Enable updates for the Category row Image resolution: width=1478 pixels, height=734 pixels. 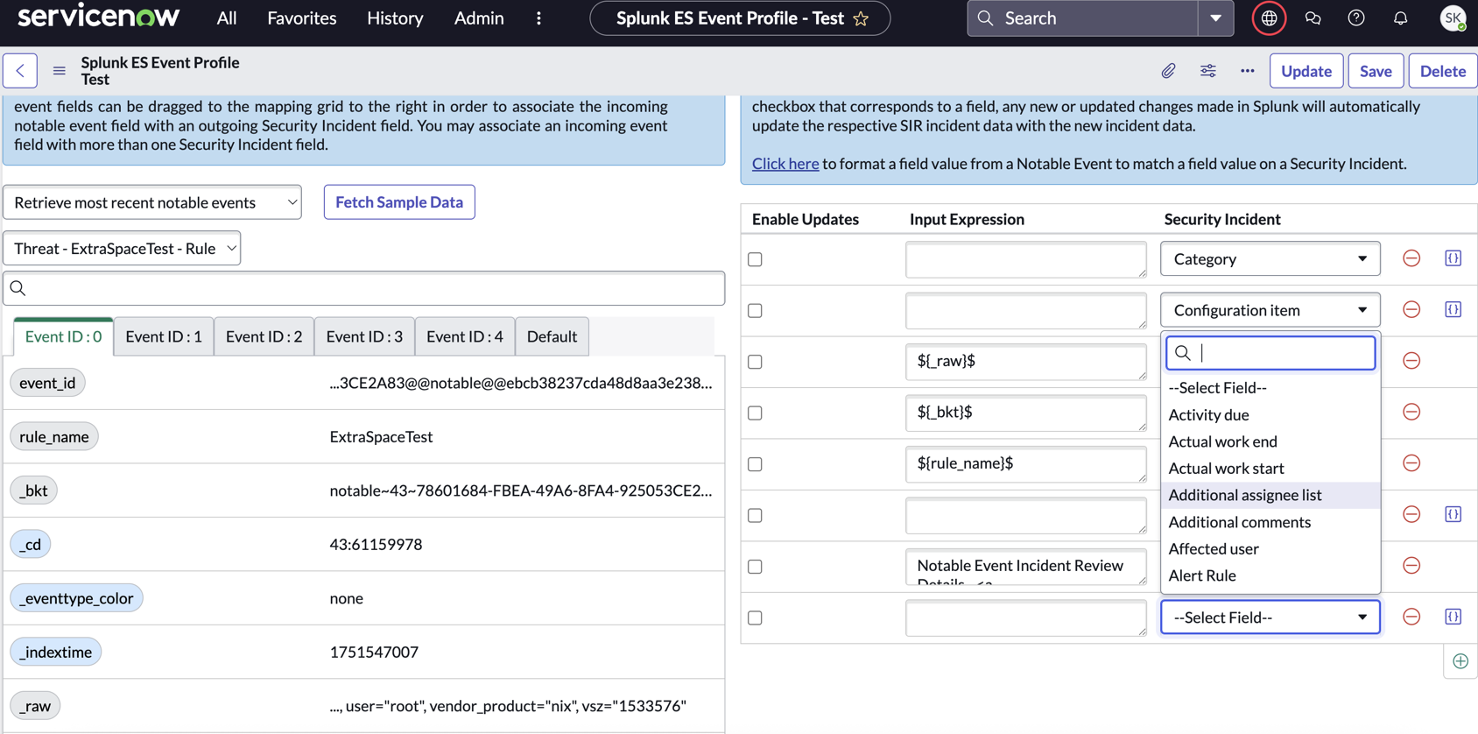(756, 259)
